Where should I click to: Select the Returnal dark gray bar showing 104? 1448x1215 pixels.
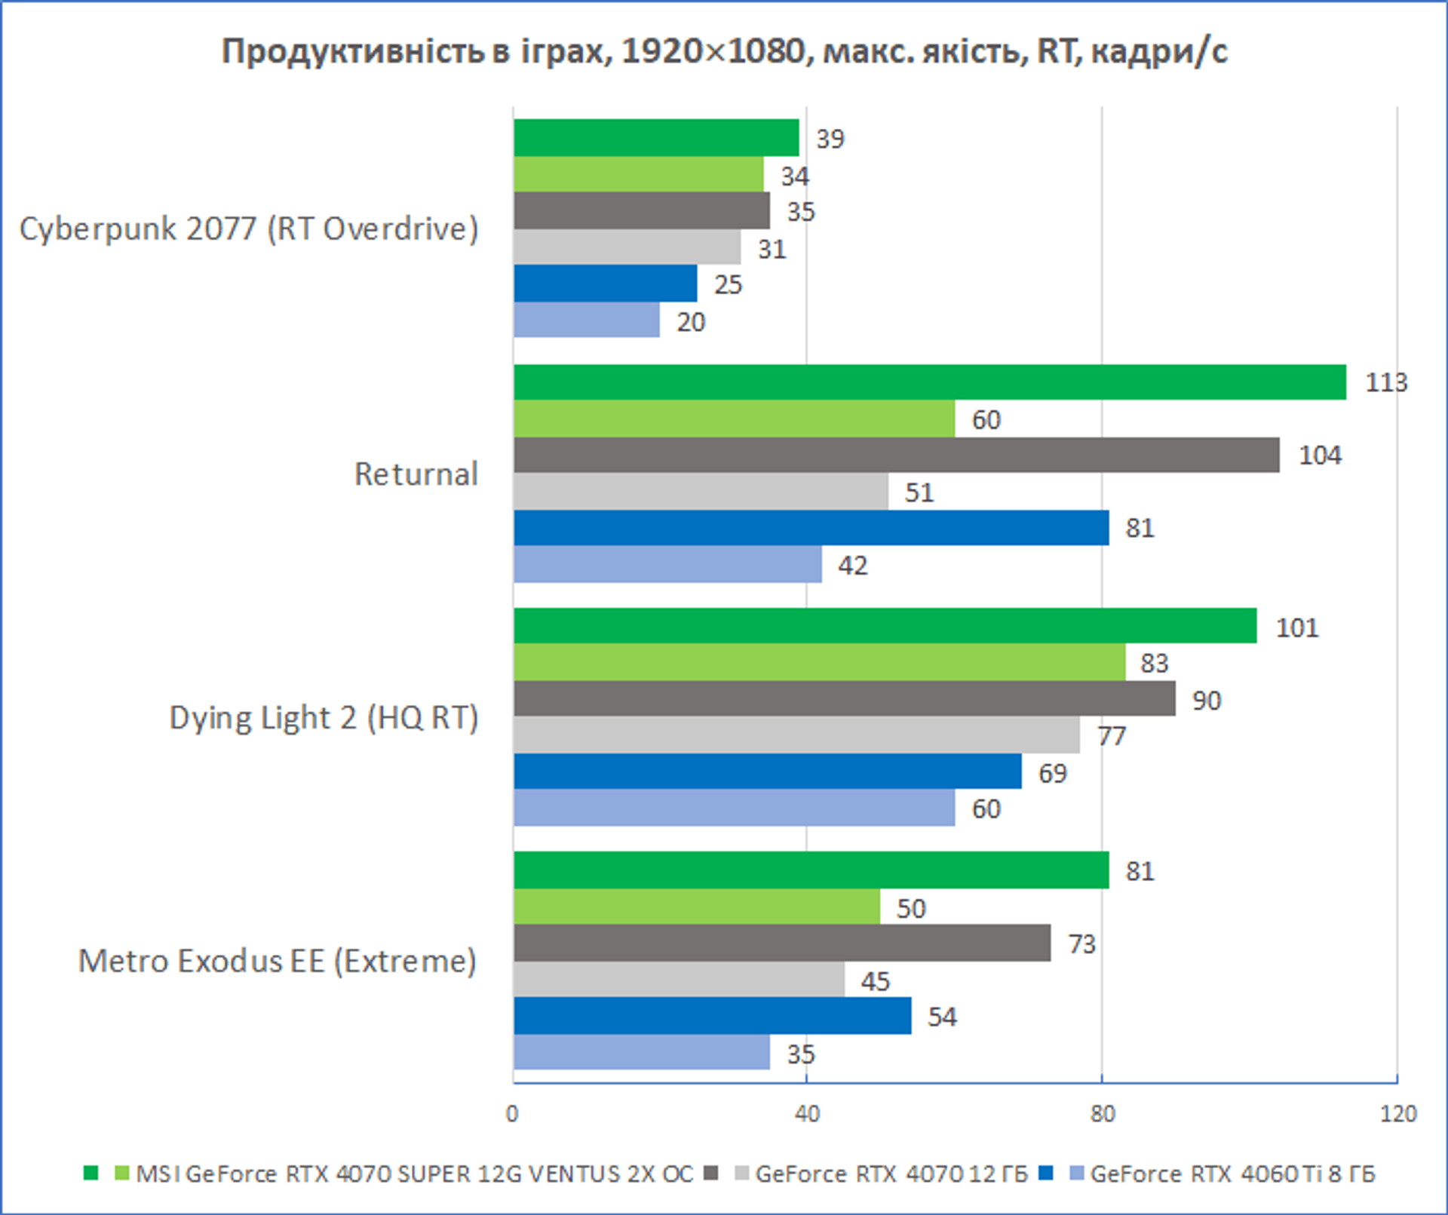coord(897,455)
